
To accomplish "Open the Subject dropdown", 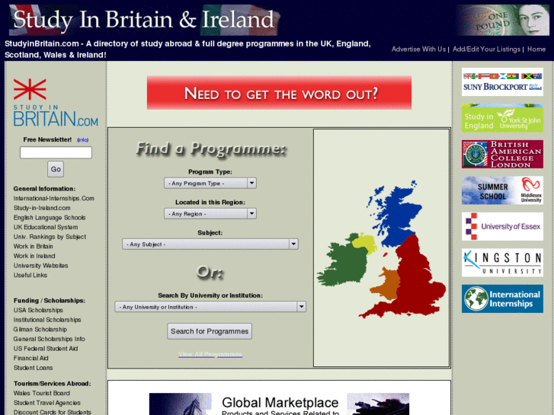I will pyautogui.click(x=210, y=244).
